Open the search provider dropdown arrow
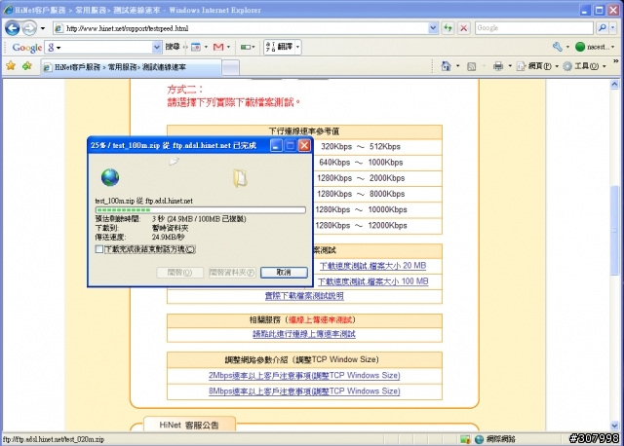The height and width of the screenshot is (446, 624). [x=613, y=28]
